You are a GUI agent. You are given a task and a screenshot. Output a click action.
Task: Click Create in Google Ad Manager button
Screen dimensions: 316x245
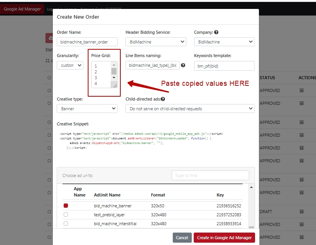point(224,238)
